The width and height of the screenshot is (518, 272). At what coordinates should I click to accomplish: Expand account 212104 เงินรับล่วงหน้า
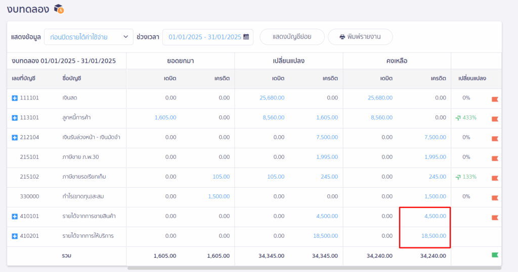[x=15, y=137]
